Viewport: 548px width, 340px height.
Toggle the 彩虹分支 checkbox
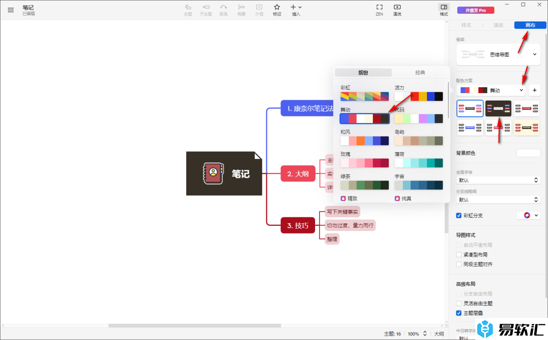click(459, 216)
